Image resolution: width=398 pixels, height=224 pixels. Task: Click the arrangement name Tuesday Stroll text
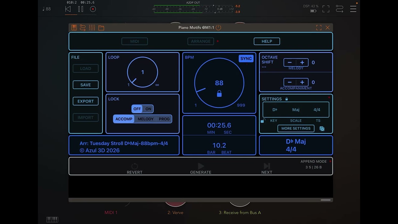pyautogui.click(x=124, y=143)
